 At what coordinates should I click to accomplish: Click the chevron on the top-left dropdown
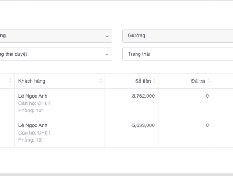pyautogui.click(x=107, y=36)
